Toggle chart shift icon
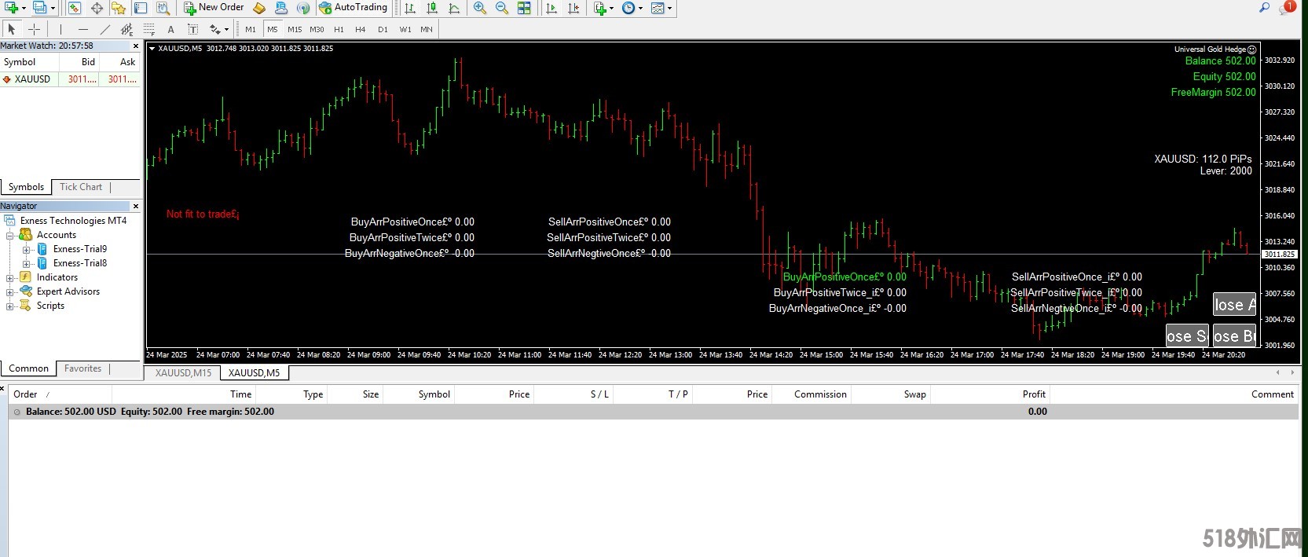The height and width of the screenshot is (557, 1308). (x=573, y=8)
